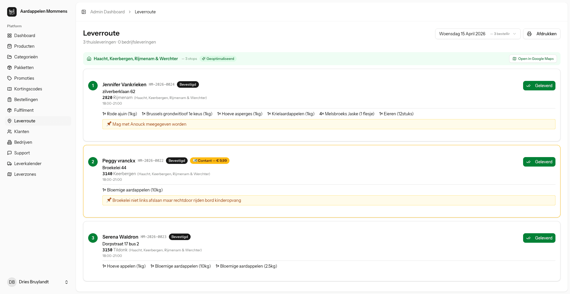Click order number HM-2026-0022

[151, 161]
